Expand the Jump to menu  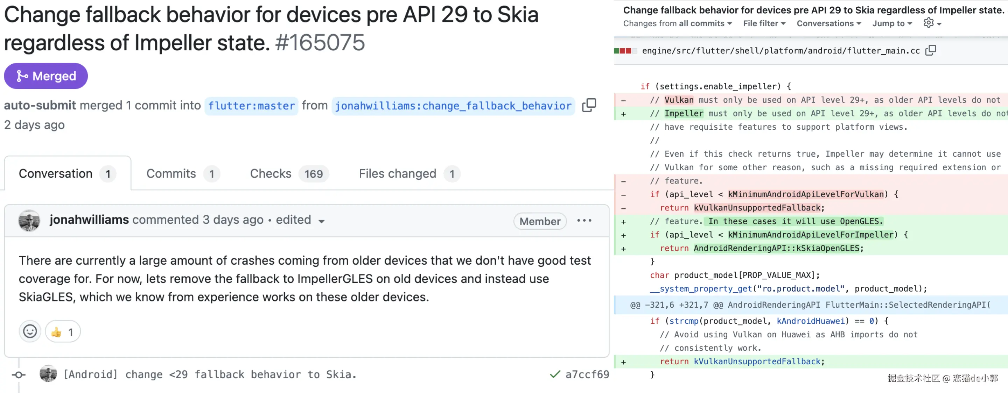pos(892,23)
